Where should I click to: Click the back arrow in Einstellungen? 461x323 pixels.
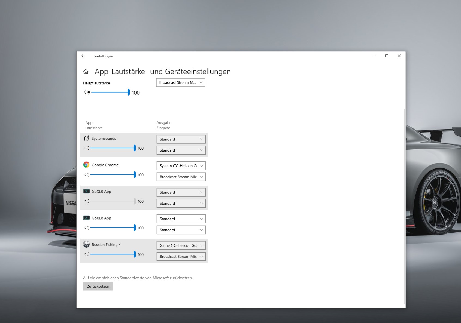coord(83,56)
